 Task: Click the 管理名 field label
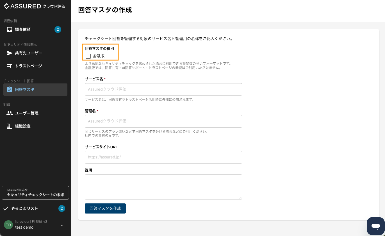(x=90, y=111)
